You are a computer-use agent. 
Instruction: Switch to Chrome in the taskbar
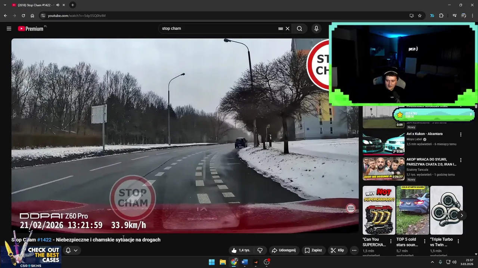pyautogui.click(x=234, y=262)
